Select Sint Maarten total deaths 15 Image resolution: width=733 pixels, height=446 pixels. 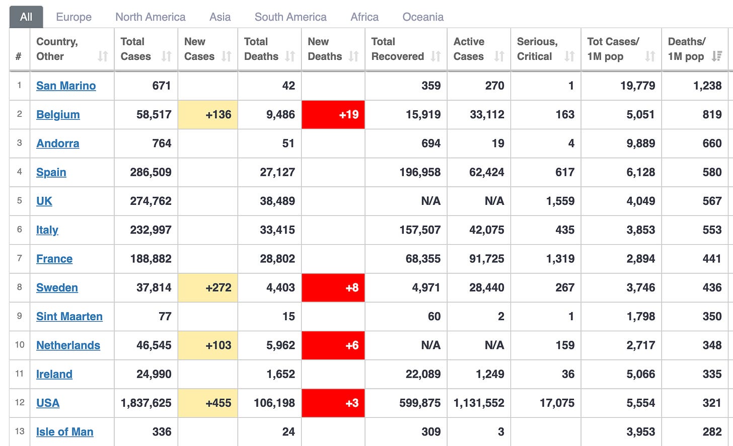coord(288,317)
